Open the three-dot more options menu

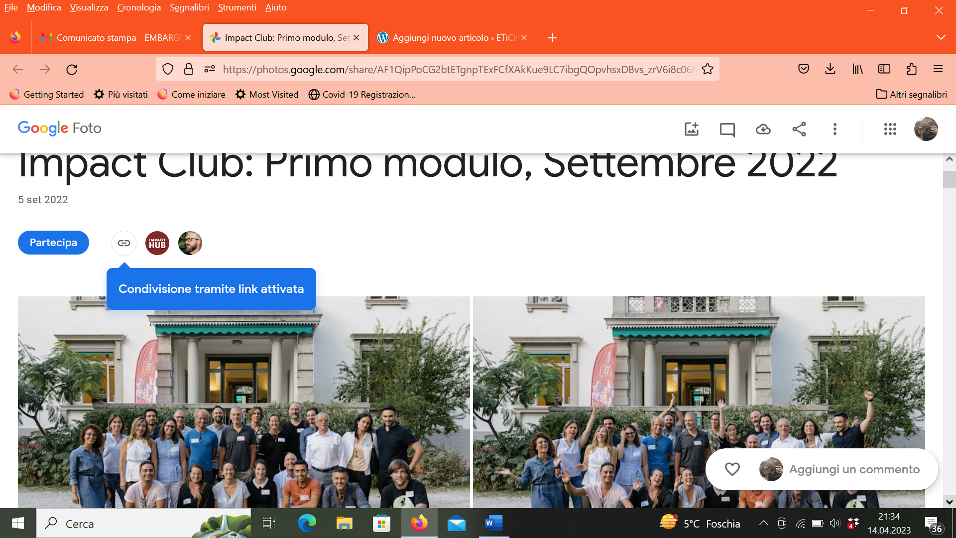(835, 129)
